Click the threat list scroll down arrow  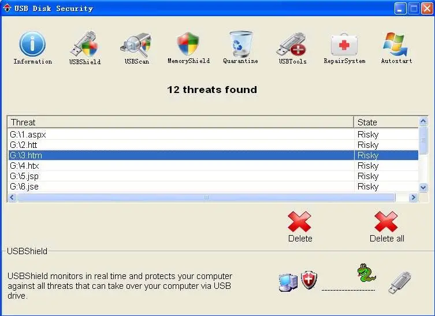point(423,188)
